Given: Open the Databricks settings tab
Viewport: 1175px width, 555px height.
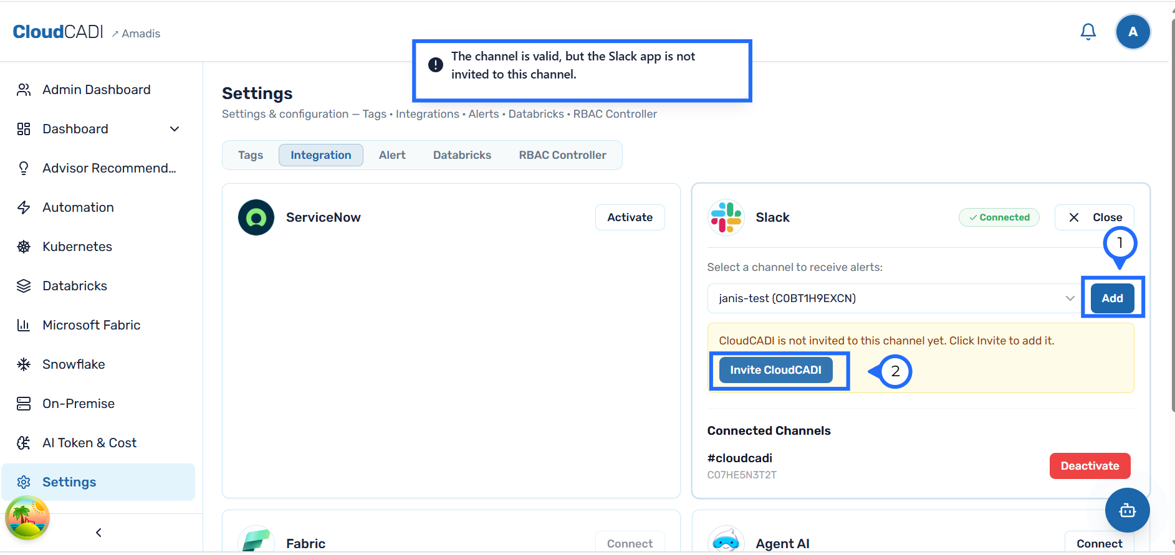Looking at the screenshot, I should pyautogui.click(x=462, y=155).
